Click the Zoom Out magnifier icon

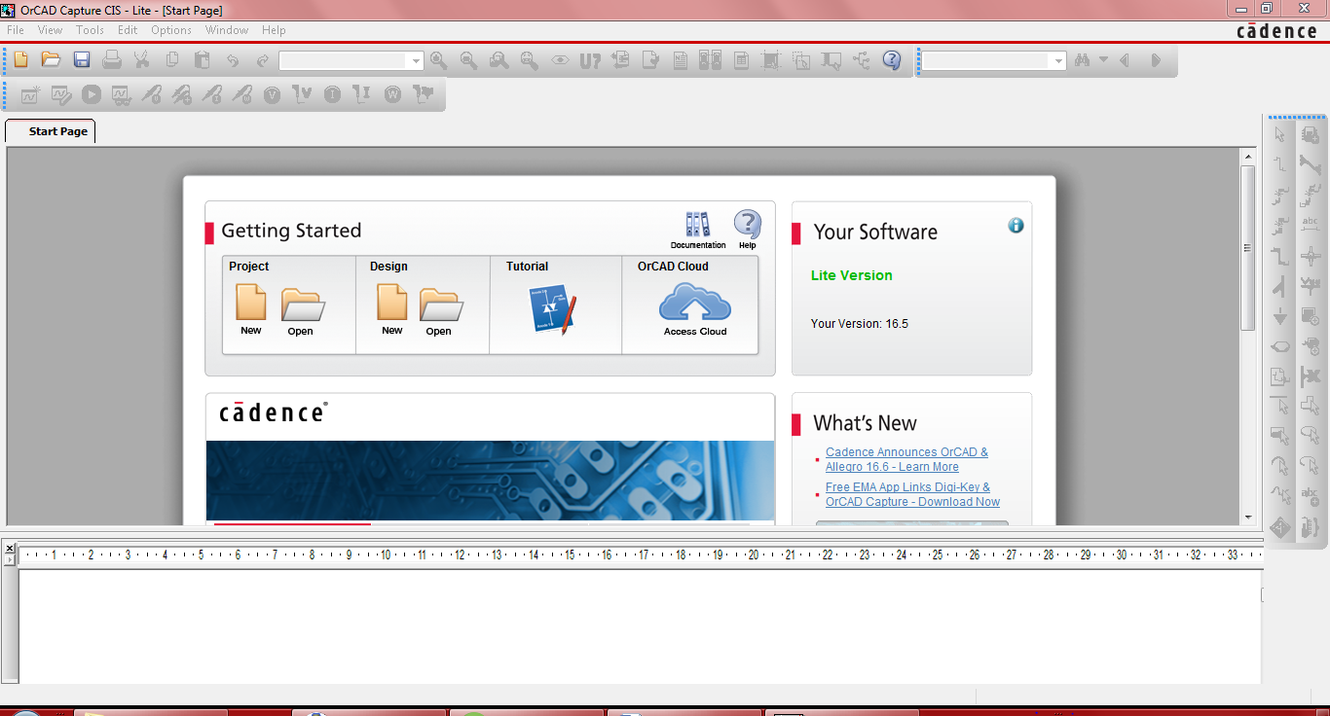point(469,60)
